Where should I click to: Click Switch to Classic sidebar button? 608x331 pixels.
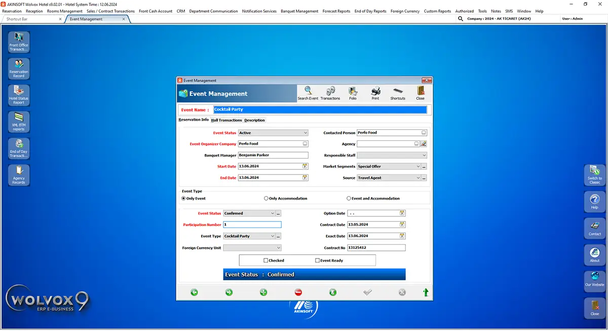click(x=594, y=175)
